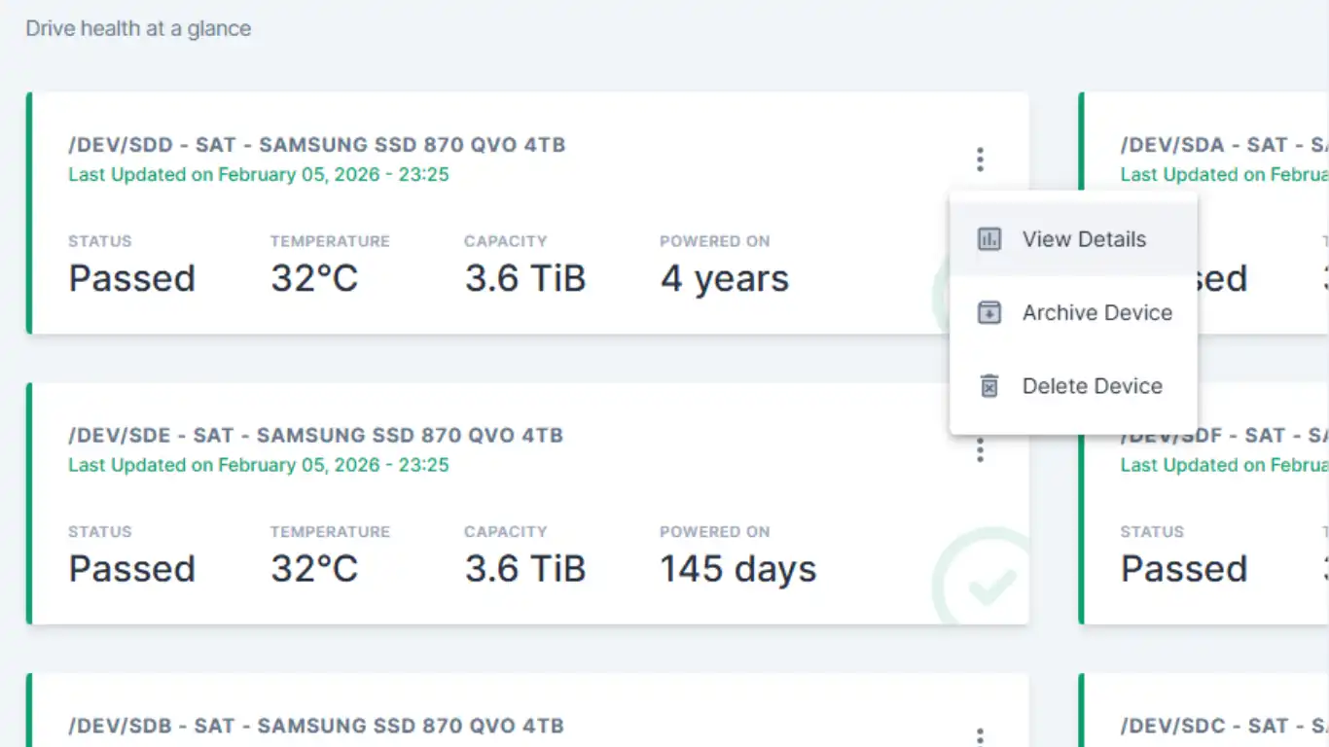Click the 145 days powered-on value
This screenshot has width=1329, height=747.
[737, 569]
